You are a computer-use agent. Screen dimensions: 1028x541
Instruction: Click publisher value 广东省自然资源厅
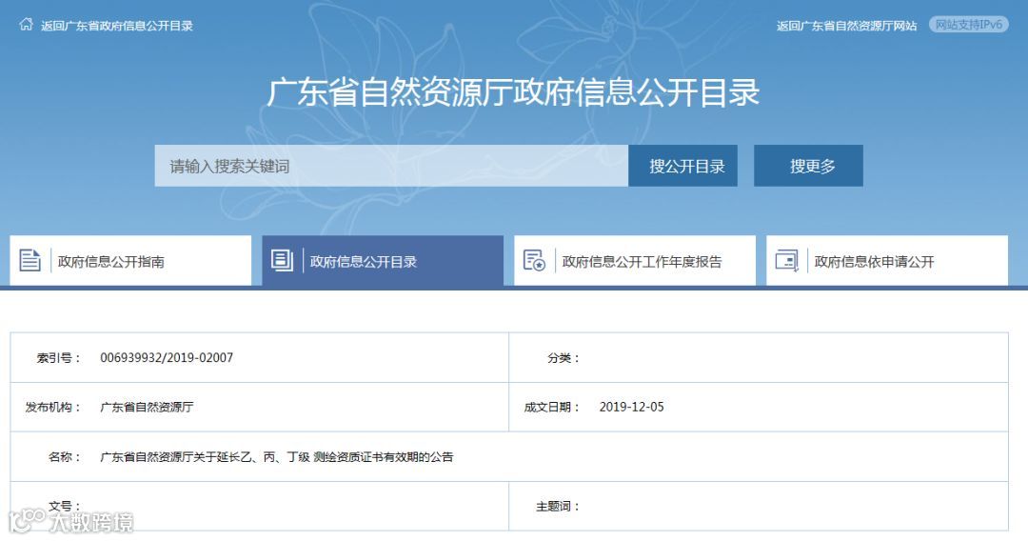point(147,408)
